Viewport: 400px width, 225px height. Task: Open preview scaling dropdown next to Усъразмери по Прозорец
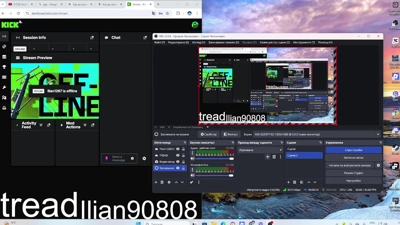[207, 127]
